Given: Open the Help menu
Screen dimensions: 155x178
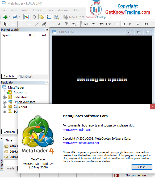Looking at the screenshot, I should pos(76,10).
